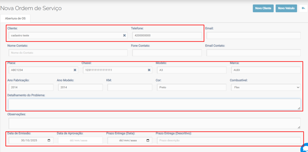Expand the Combustível dropdown

pyautogui.click(x=265, y=87)
